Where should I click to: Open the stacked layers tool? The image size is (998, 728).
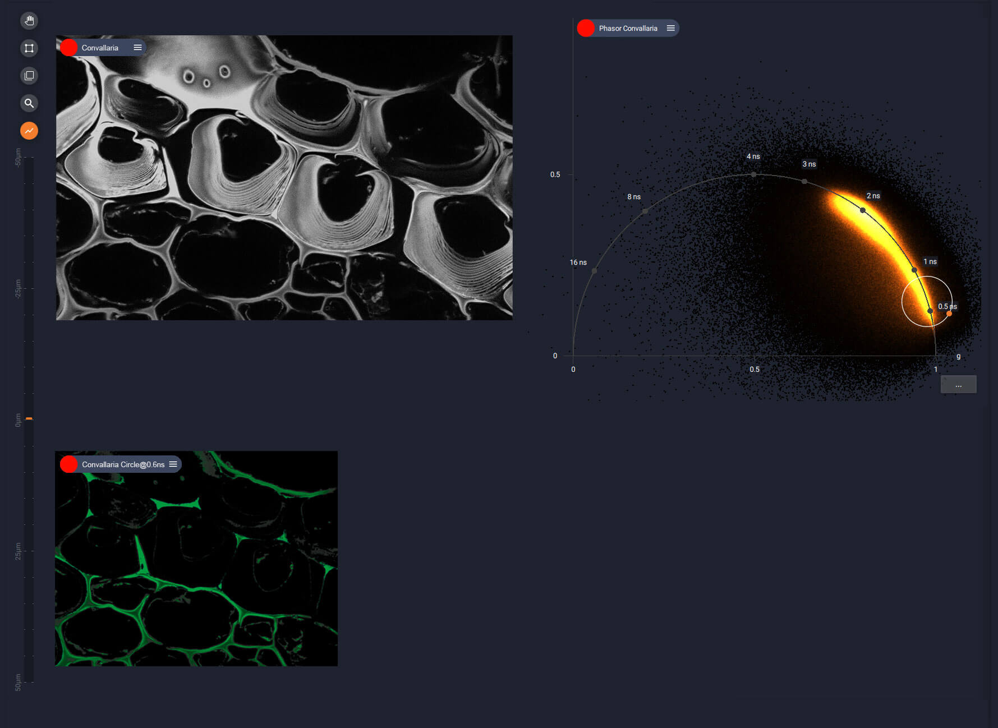(29, 76)
